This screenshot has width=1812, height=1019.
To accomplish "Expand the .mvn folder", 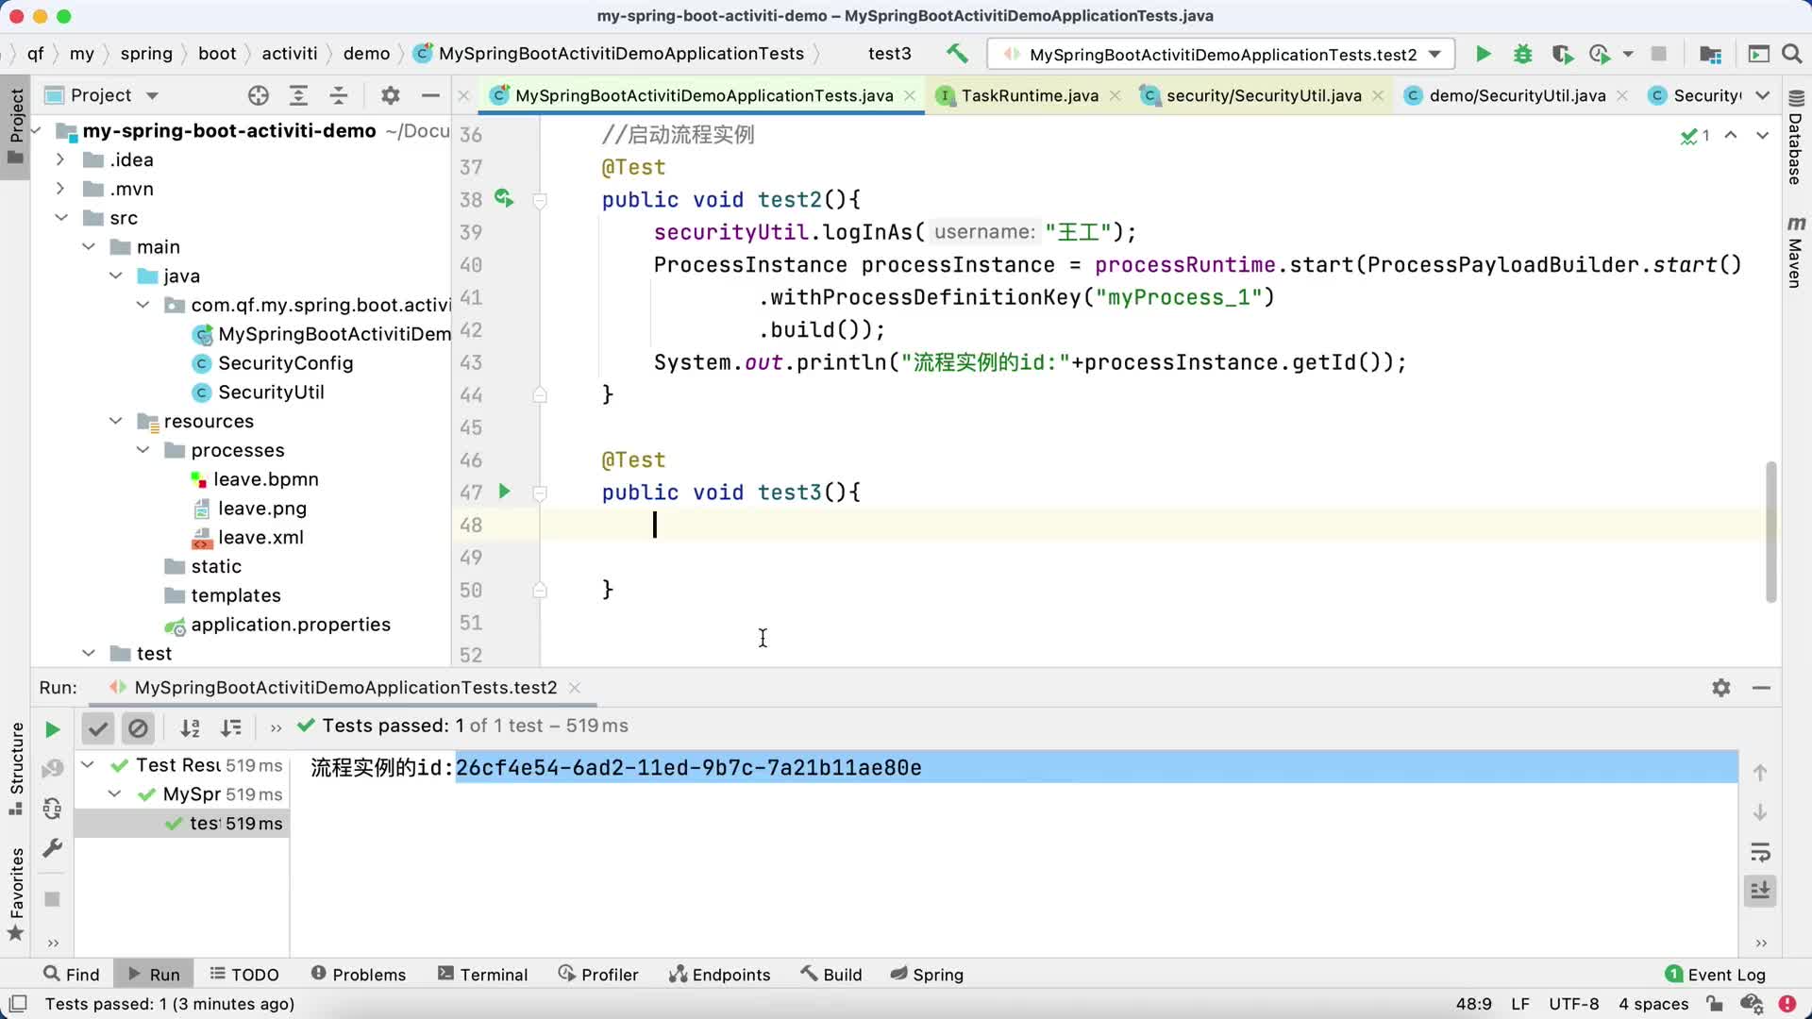I will 60,189.
